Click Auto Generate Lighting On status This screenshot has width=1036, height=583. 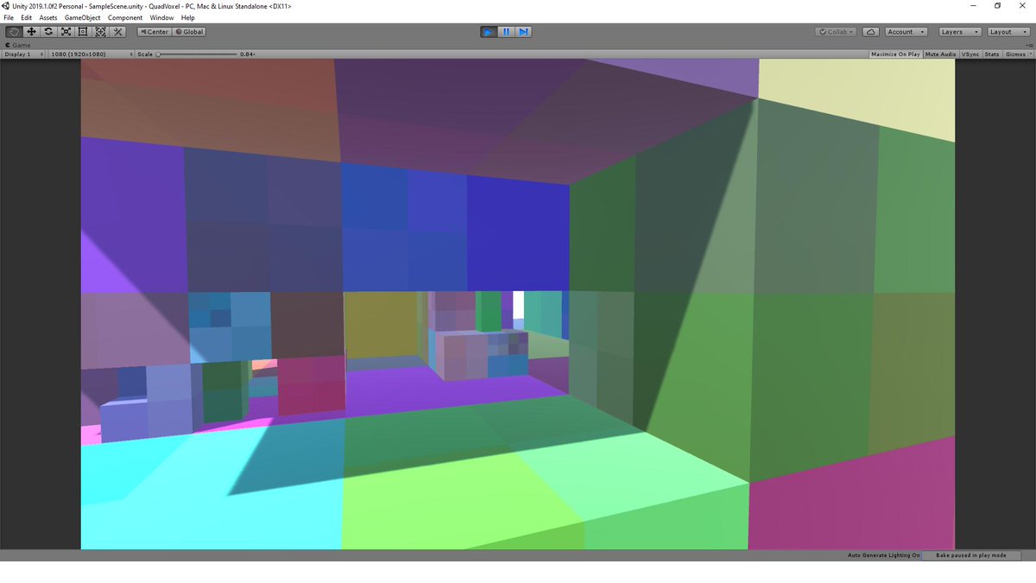click(883, 555)
